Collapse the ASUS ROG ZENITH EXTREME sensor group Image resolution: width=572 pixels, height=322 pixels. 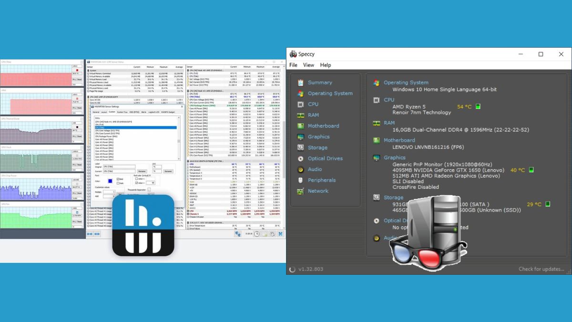[187, 162]
